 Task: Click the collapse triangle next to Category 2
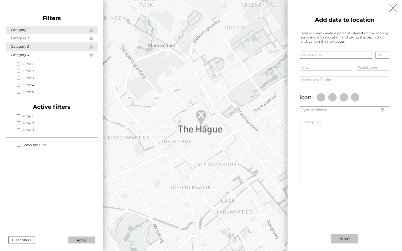click(x=91, y=38)
